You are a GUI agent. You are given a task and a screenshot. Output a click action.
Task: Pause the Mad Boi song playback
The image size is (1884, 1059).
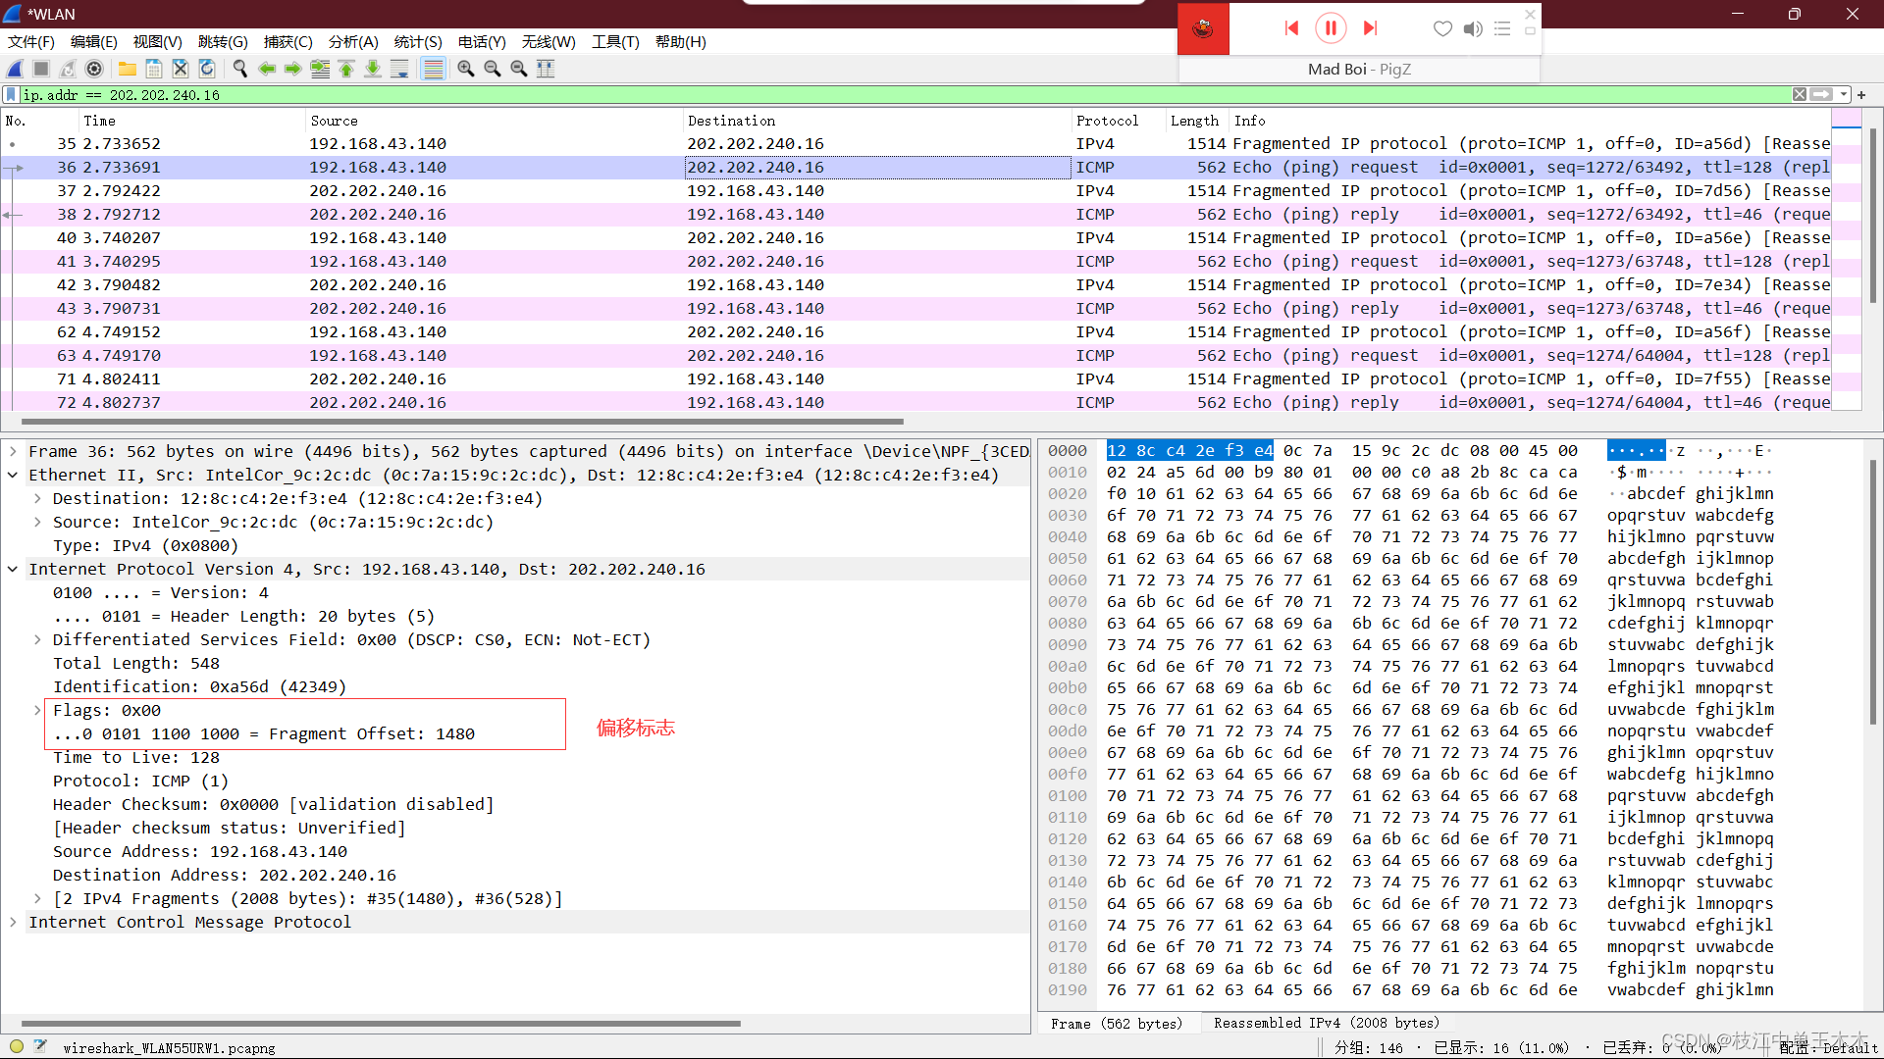pos(1331,28)
